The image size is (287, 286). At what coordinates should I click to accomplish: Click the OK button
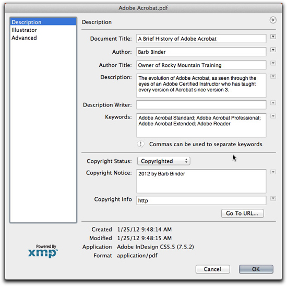tap(256, 269)
